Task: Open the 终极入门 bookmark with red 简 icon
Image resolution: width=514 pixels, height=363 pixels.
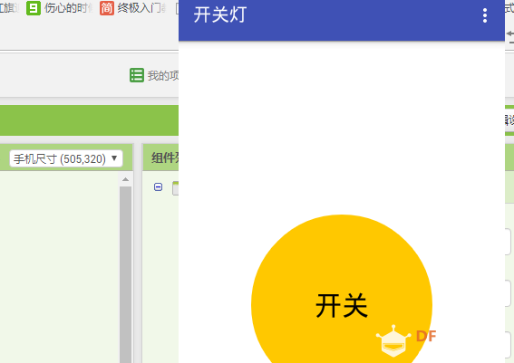Action: tap(132, 8)
